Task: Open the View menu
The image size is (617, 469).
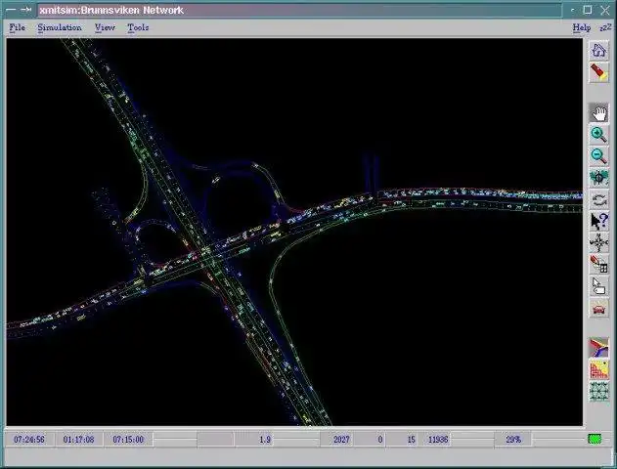Action: click(x=105, y=27)
